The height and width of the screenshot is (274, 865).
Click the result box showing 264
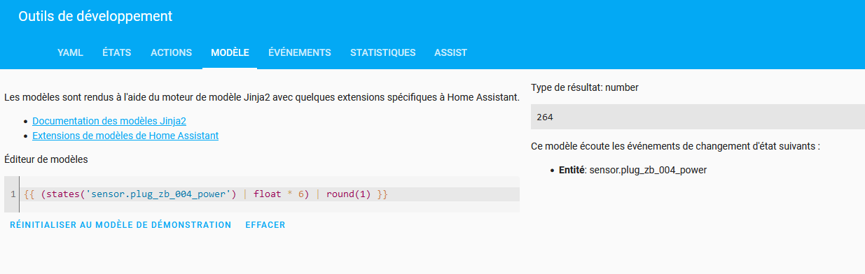click(698, 117)
